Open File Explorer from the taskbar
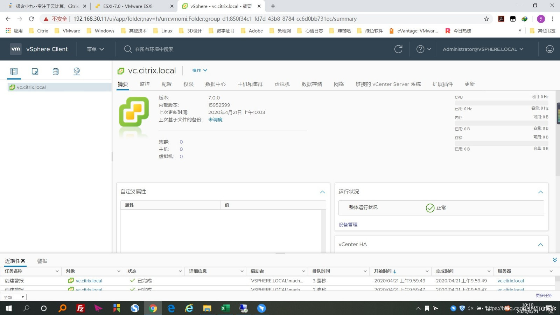Screen dimensions: 560x315 pos(207,308)
